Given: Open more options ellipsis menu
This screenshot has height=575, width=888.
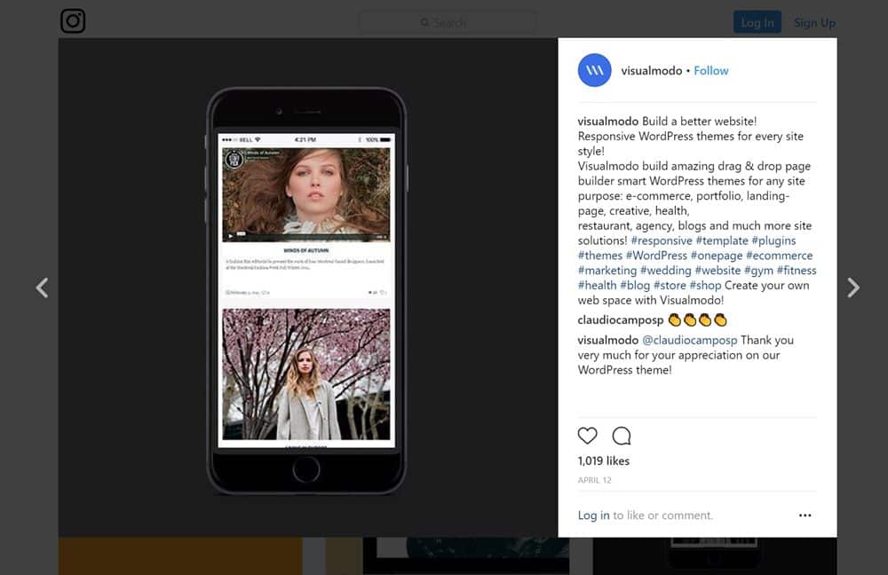Looking at the screenshot, I should pos(805,515).
